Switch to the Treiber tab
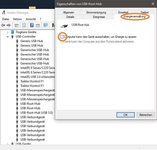157x150 pixels. (x=144, y=12)
